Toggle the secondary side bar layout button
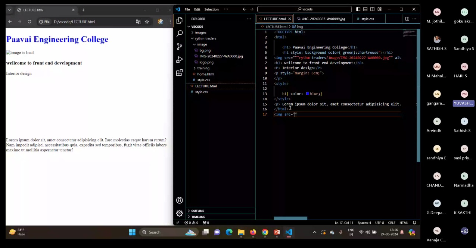Viewport: 476px width, 248px height. click(372, 9)
